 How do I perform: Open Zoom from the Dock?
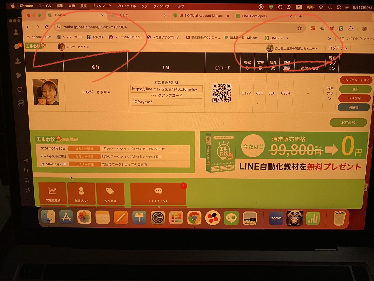click(x=276, y=218)
